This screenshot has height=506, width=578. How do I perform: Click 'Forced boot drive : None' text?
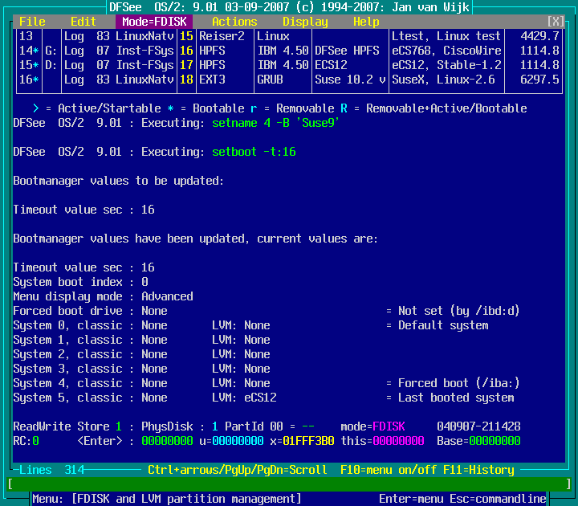pyautogui.click(x=90, y=311)
